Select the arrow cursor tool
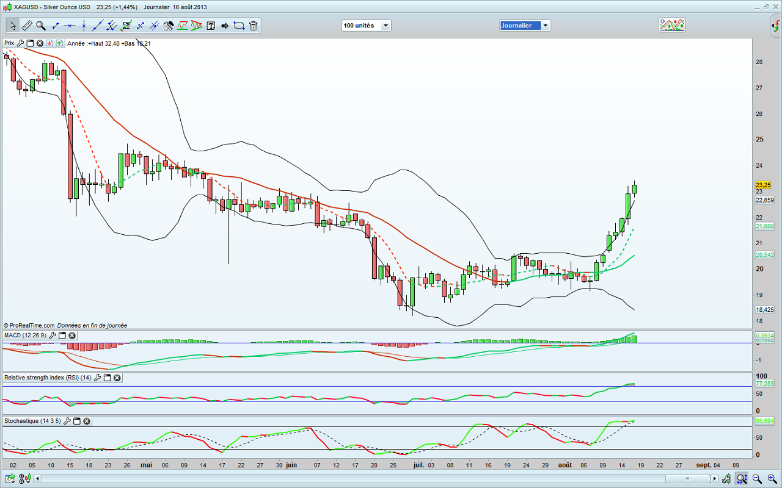 click(x=13, y=26)
